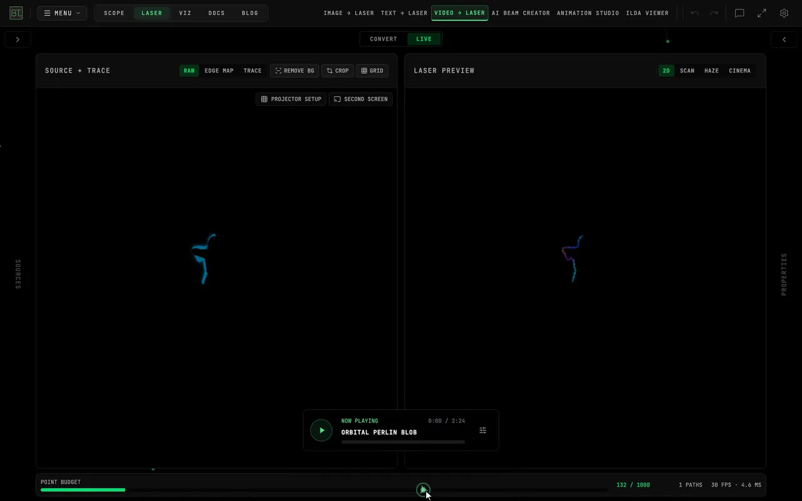Open the MENU dropdown
The image size is (802, 501).
pyautogui.click(x=62, y=13)
